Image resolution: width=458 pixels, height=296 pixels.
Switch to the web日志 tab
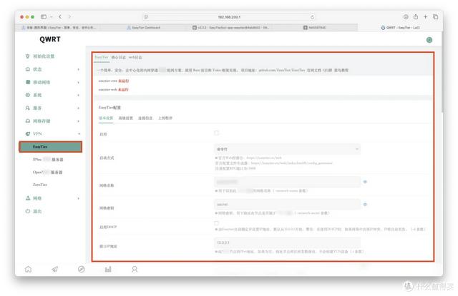tap(135, 57)
